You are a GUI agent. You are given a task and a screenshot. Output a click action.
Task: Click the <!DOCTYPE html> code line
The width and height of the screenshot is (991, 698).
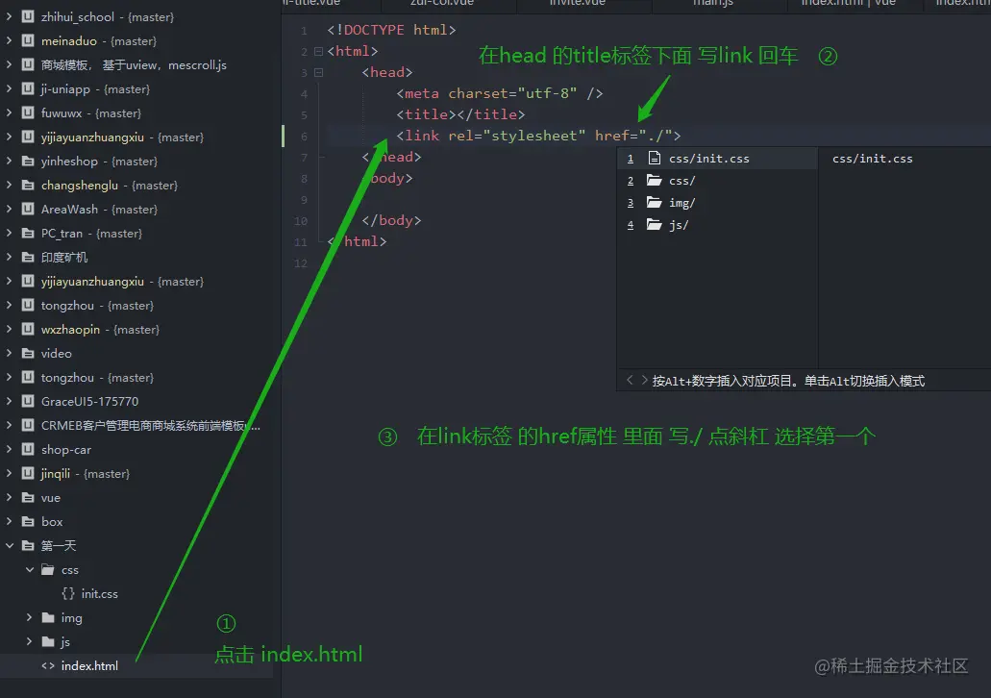click(x=391, y=30)
